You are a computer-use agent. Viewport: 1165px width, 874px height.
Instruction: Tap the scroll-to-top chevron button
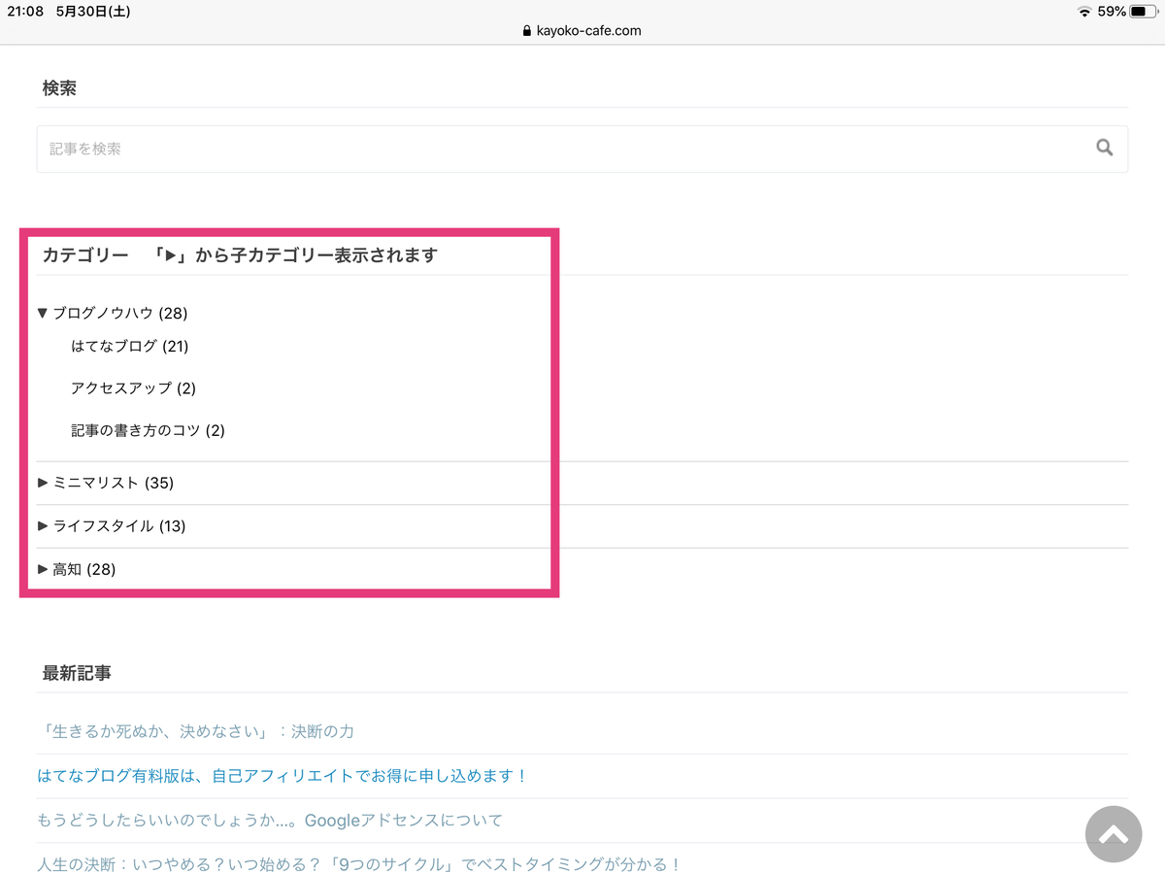pyautogui.click(x=1114, y=834)
